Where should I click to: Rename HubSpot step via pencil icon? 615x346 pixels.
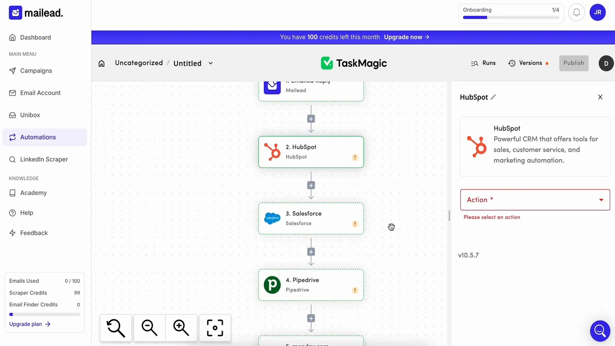pyautogui.click(x=493, y=97)
